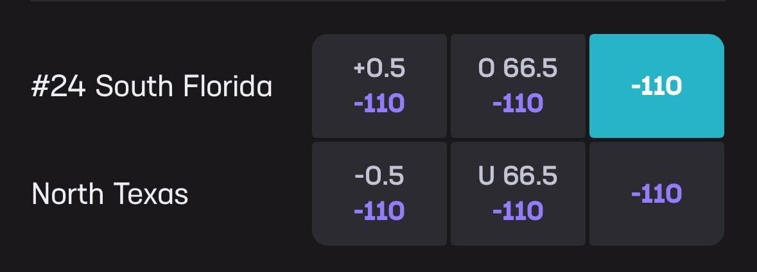Click -110 odds under -0.5 spread
The height and width of the screenshot is (272, 757).
point(379,210)
